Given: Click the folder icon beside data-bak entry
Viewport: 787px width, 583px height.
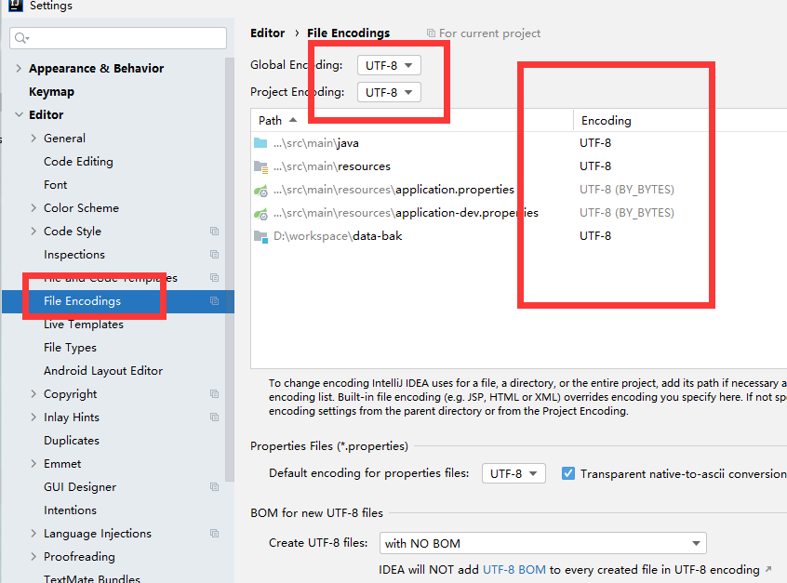Looking at the screenshot, I should coord(261,235).
